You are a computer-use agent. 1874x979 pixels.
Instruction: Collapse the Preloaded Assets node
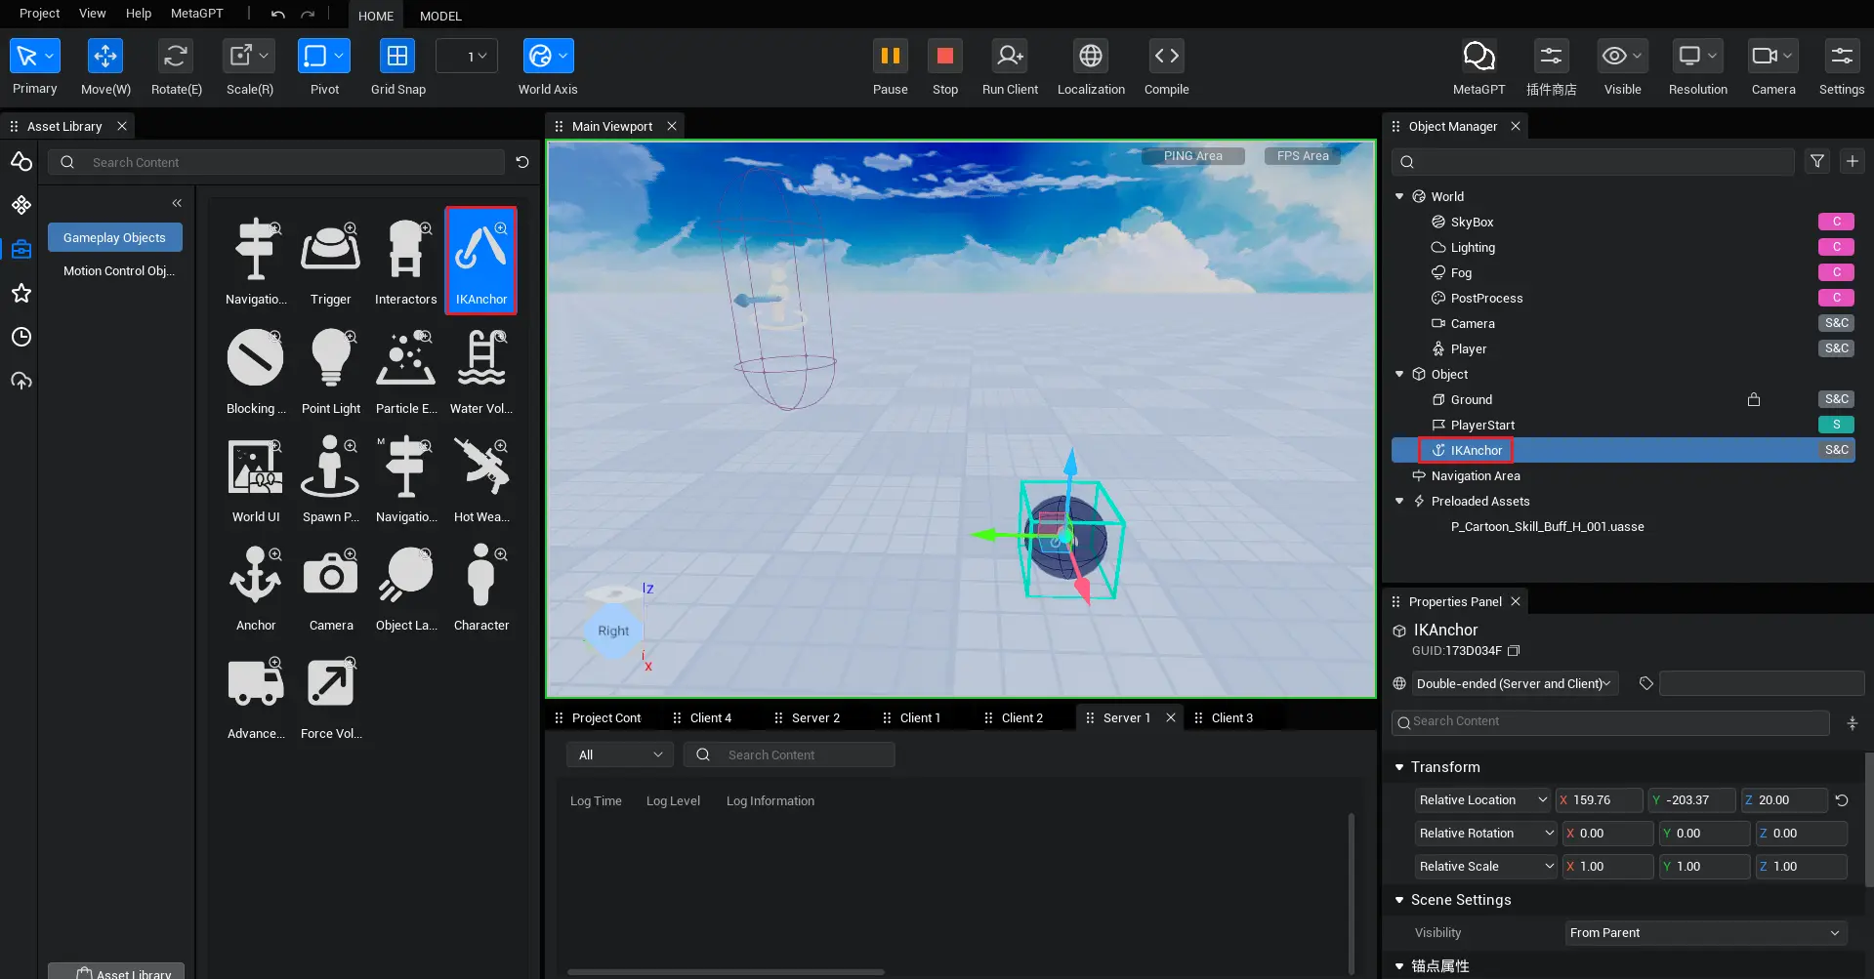tap(1399, 501)
